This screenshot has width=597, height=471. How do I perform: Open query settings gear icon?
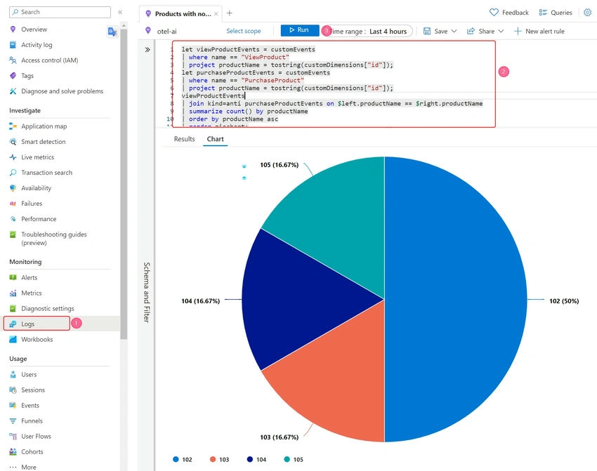point(587,13)
